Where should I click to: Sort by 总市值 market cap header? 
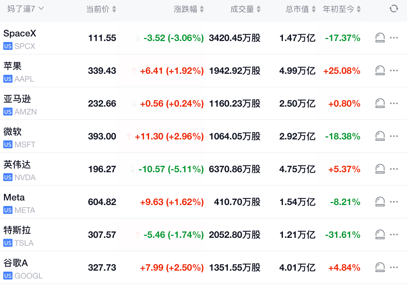(x=301, y=9)
